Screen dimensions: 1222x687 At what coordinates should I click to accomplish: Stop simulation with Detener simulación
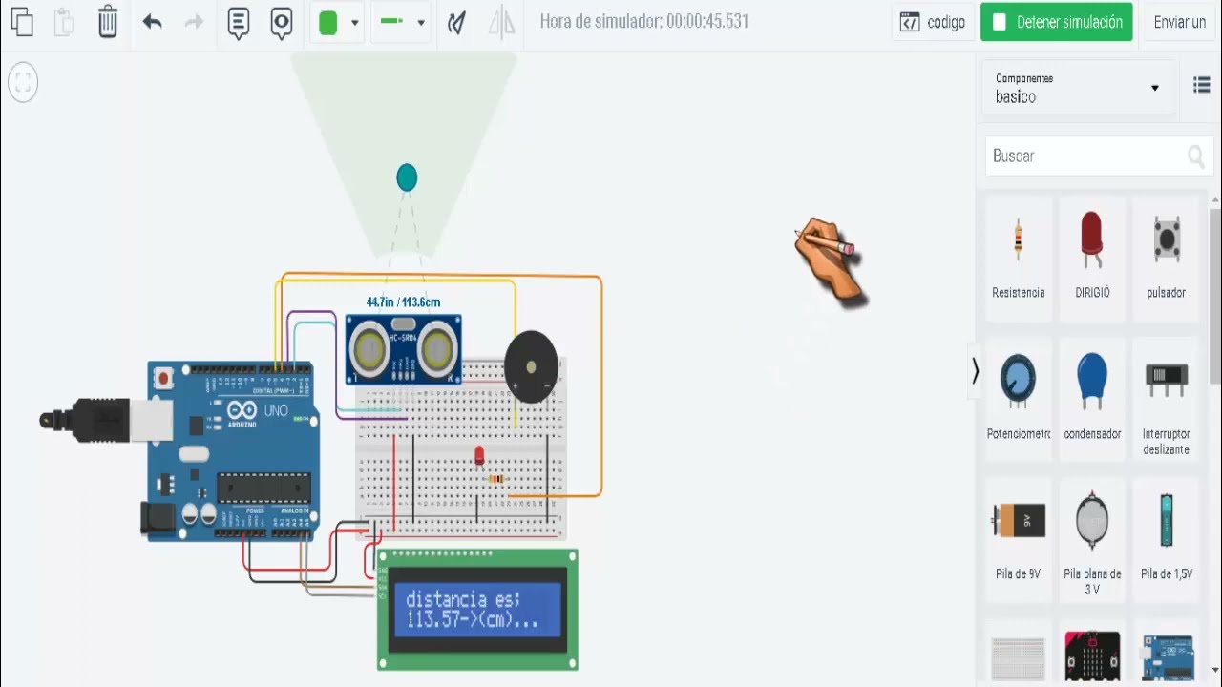[1057, 22]
